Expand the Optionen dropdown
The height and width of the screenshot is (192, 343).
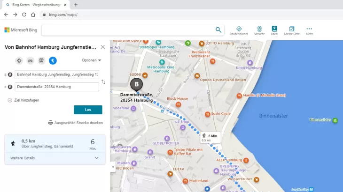pos(91,60)
